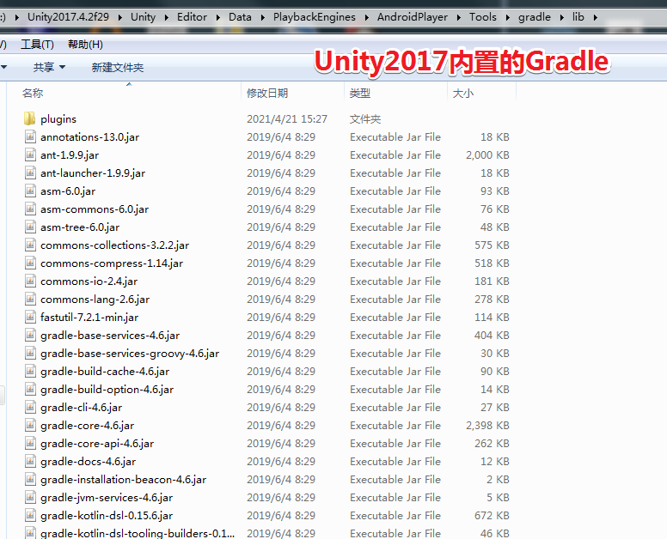Click the 2021/4/21 15:27 date cell

pos(287,119)
